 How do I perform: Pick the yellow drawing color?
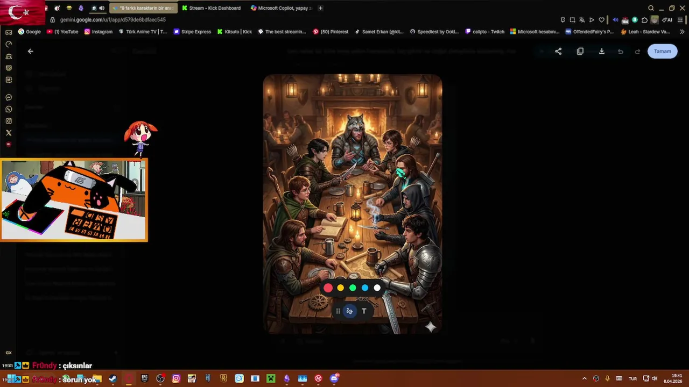pyautogui.click(x=341, y=288)
